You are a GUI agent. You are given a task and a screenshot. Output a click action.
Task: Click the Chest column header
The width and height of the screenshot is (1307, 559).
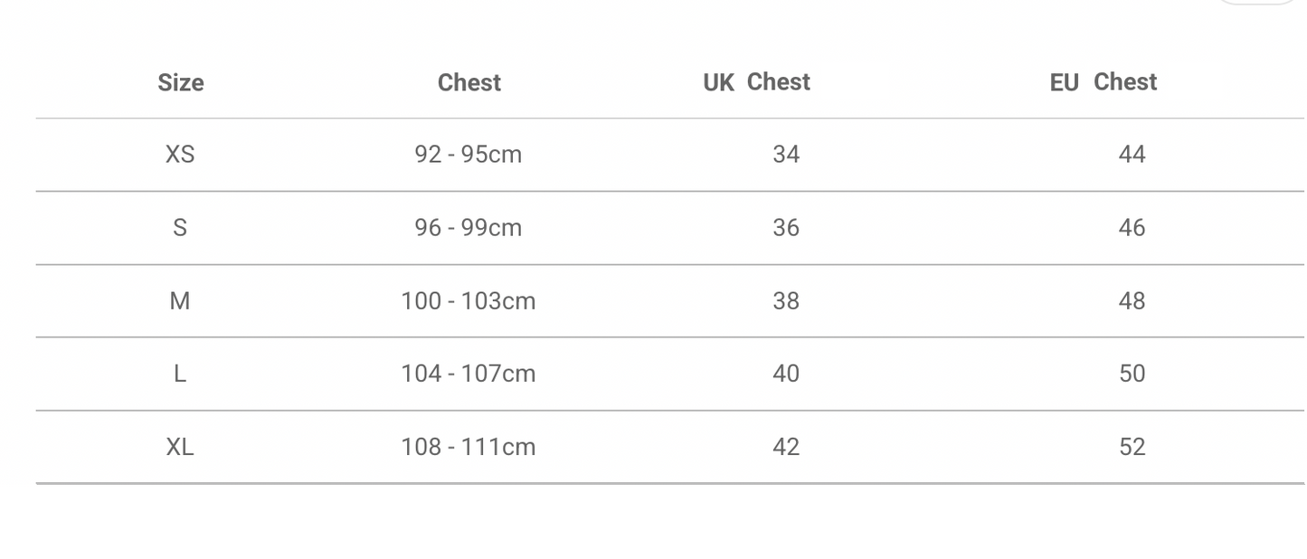(x=469, y=82)
